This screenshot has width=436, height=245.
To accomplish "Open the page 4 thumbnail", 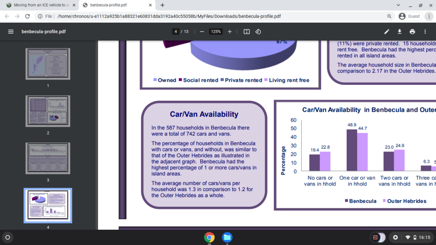I will coord(48,205).
